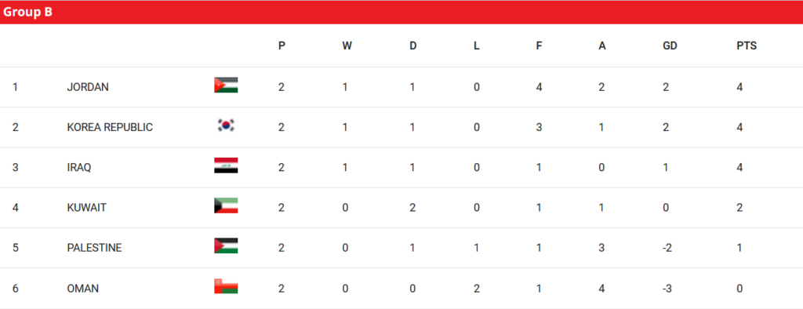803x309 pixels.
Task: Open the PALESTINE team entry
Action: [94, 248]
